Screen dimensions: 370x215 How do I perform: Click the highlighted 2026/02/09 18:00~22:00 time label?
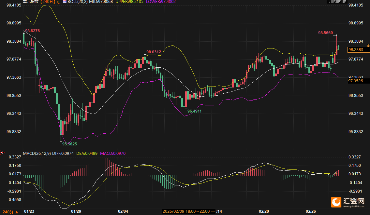pos(189,211)
